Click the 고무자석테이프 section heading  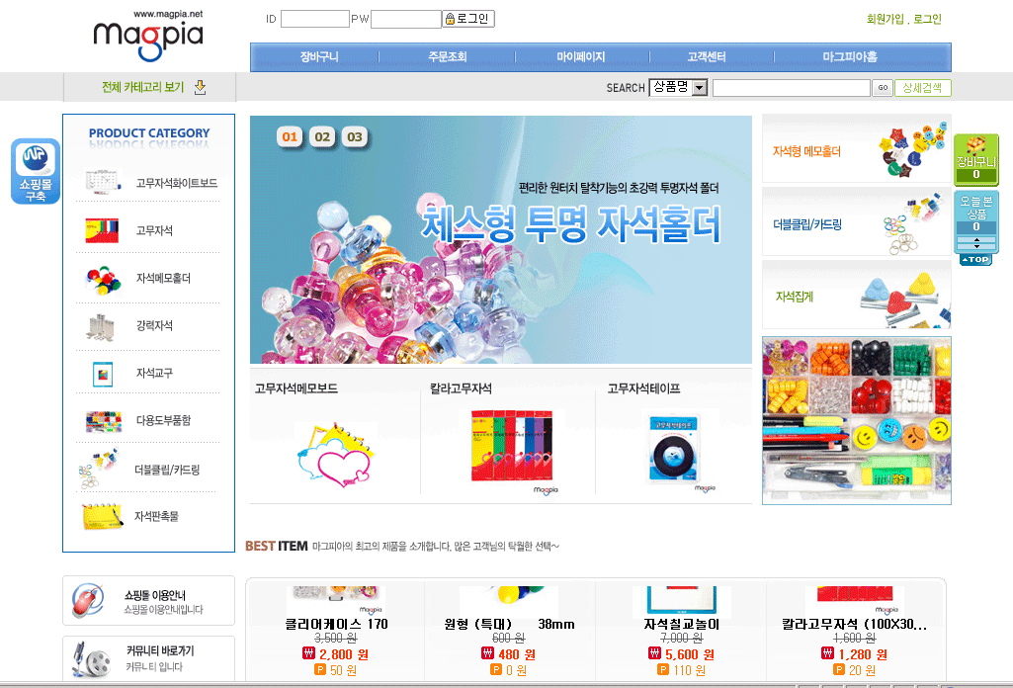point(643,388)
